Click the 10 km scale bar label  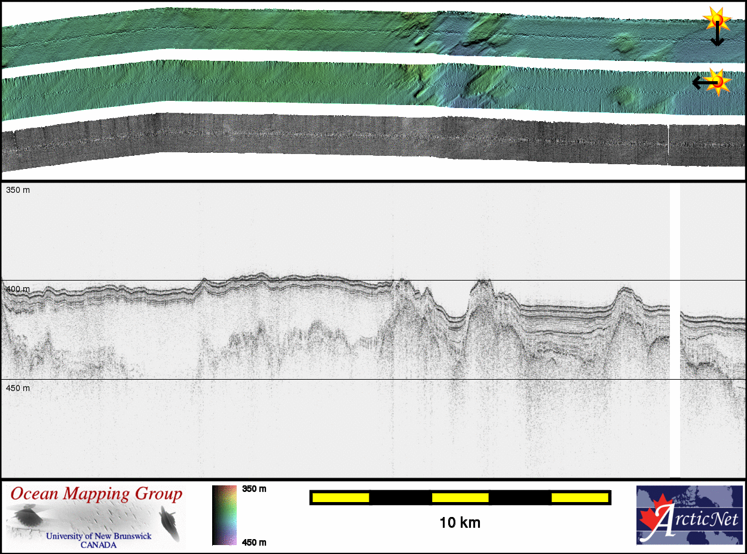460,523
